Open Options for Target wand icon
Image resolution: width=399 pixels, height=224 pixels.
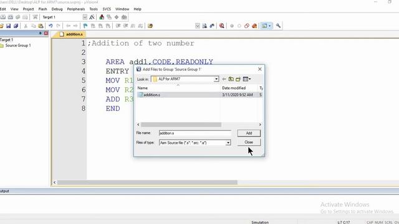coord(92,17)
